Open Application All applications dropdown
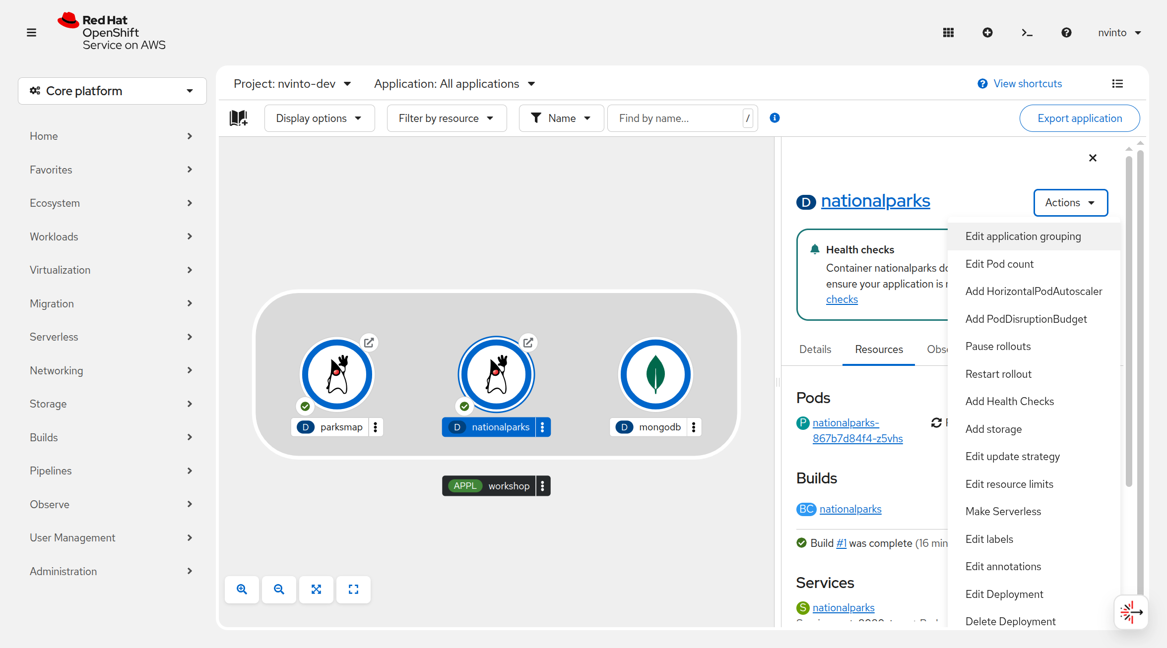 tap(454, 84)
